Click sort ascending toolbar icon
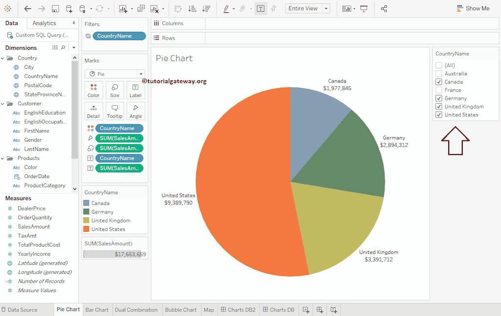Screen dimensions: 501x316 click(192, 9)
